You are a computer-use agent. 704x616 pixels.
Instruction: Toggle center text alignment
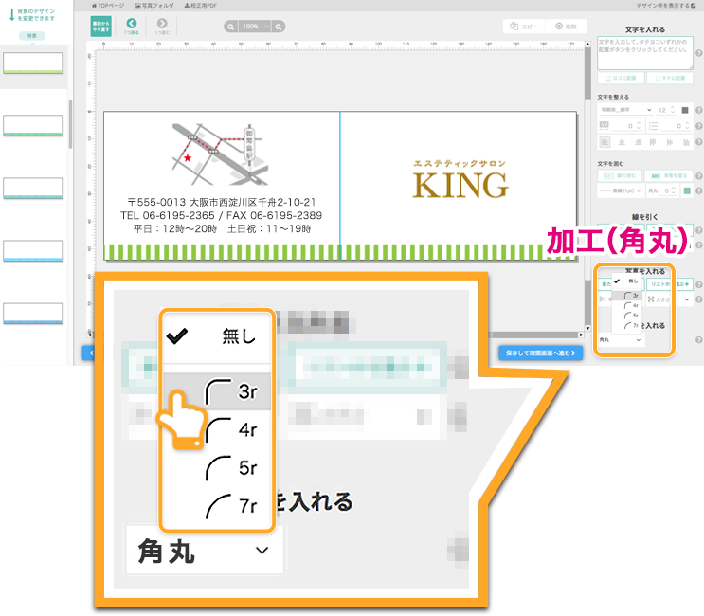pyautogui.click(x=622, y=142)
